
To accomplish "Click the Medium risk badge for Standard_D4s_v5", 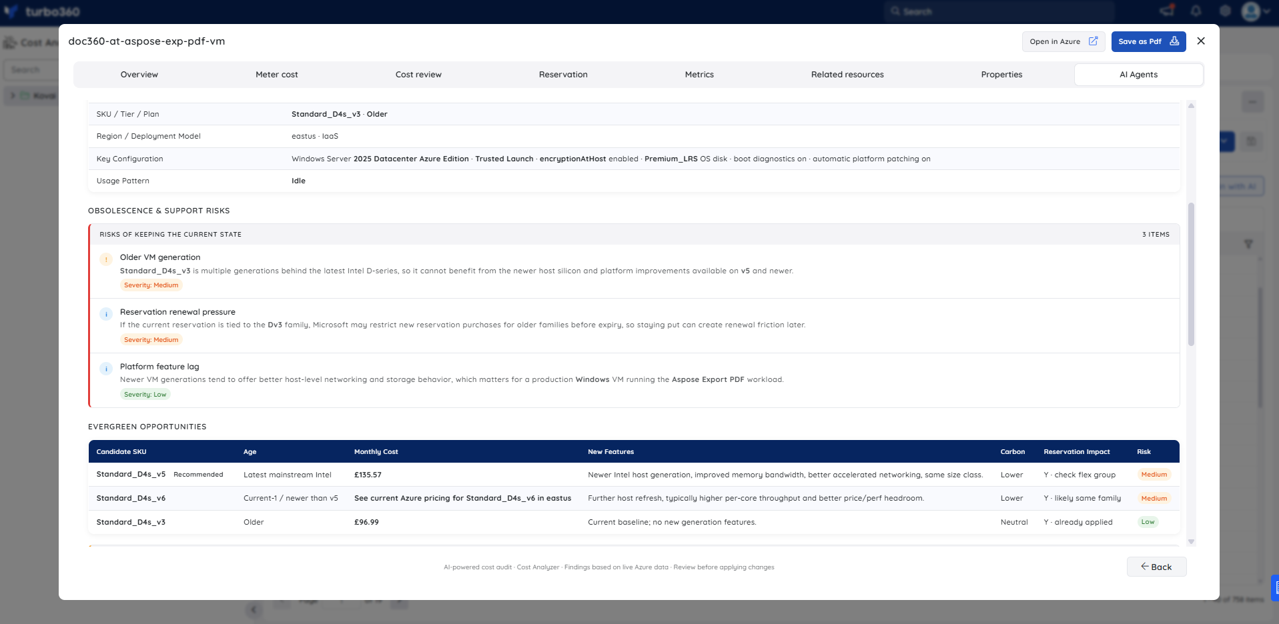I will point(1154,475).
